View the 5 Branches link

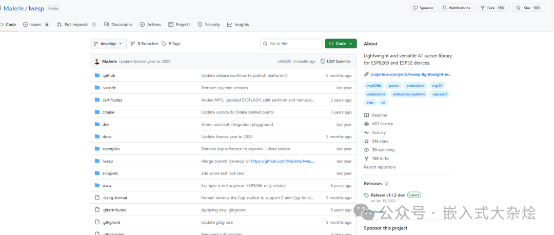(x=145, y=44)
